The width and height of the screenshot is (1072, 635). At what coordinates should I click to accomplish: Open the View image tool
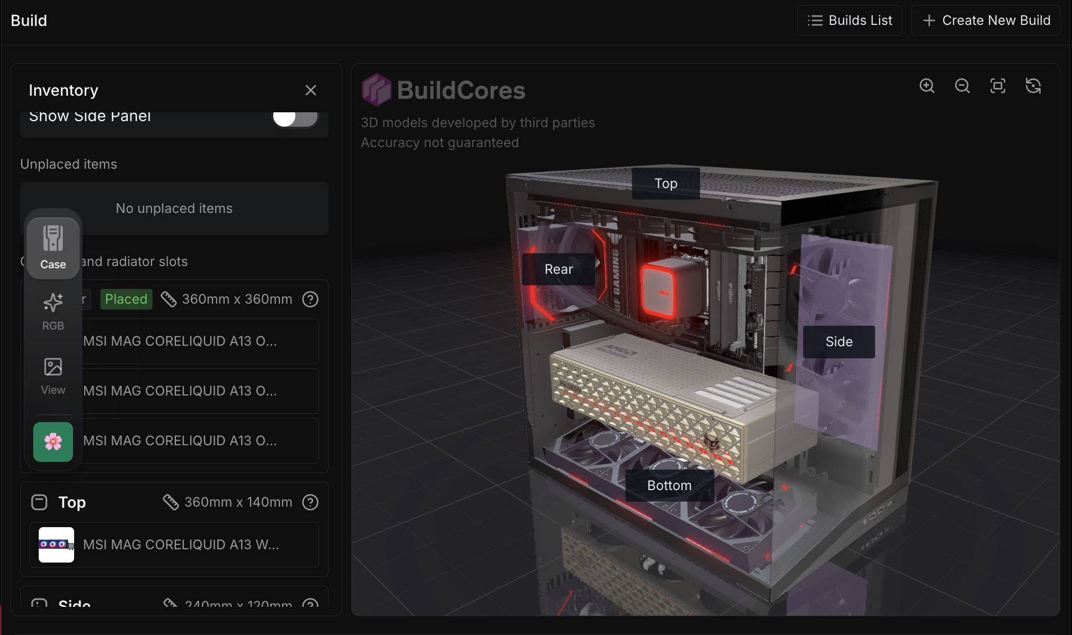53,376
